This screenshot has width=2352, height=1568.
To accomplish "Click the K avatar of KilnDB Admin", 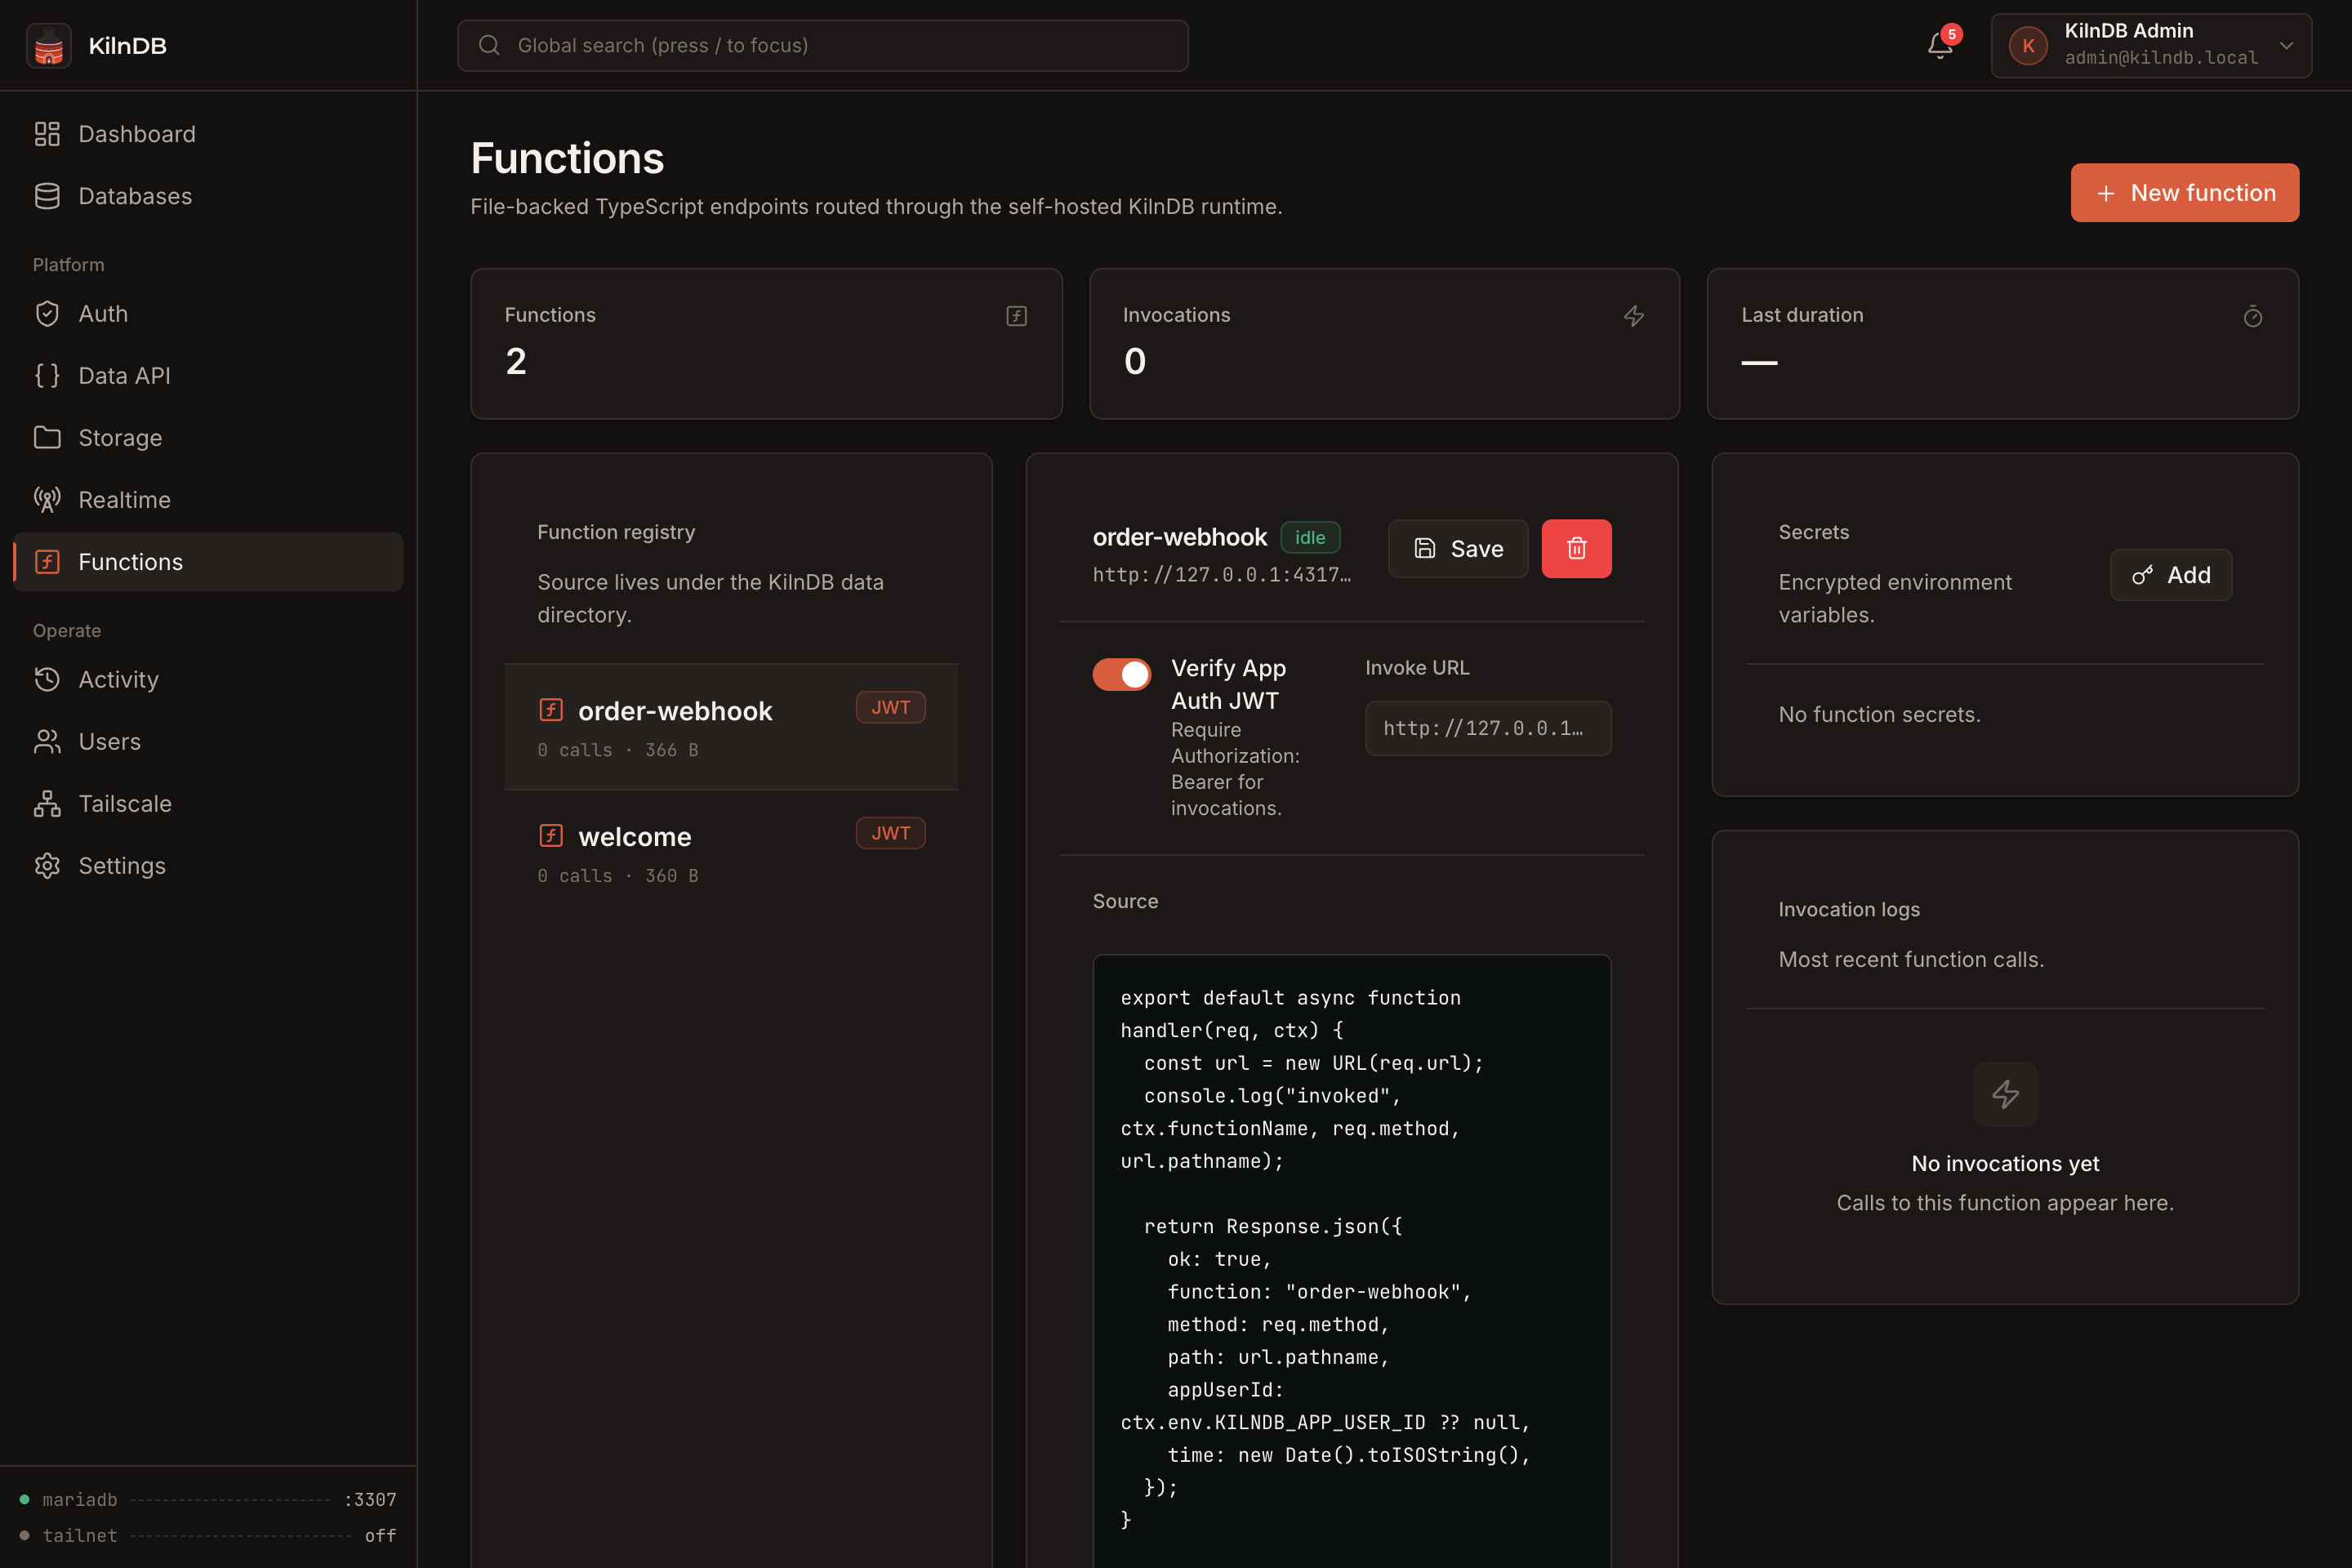I will click(2028, 46).
